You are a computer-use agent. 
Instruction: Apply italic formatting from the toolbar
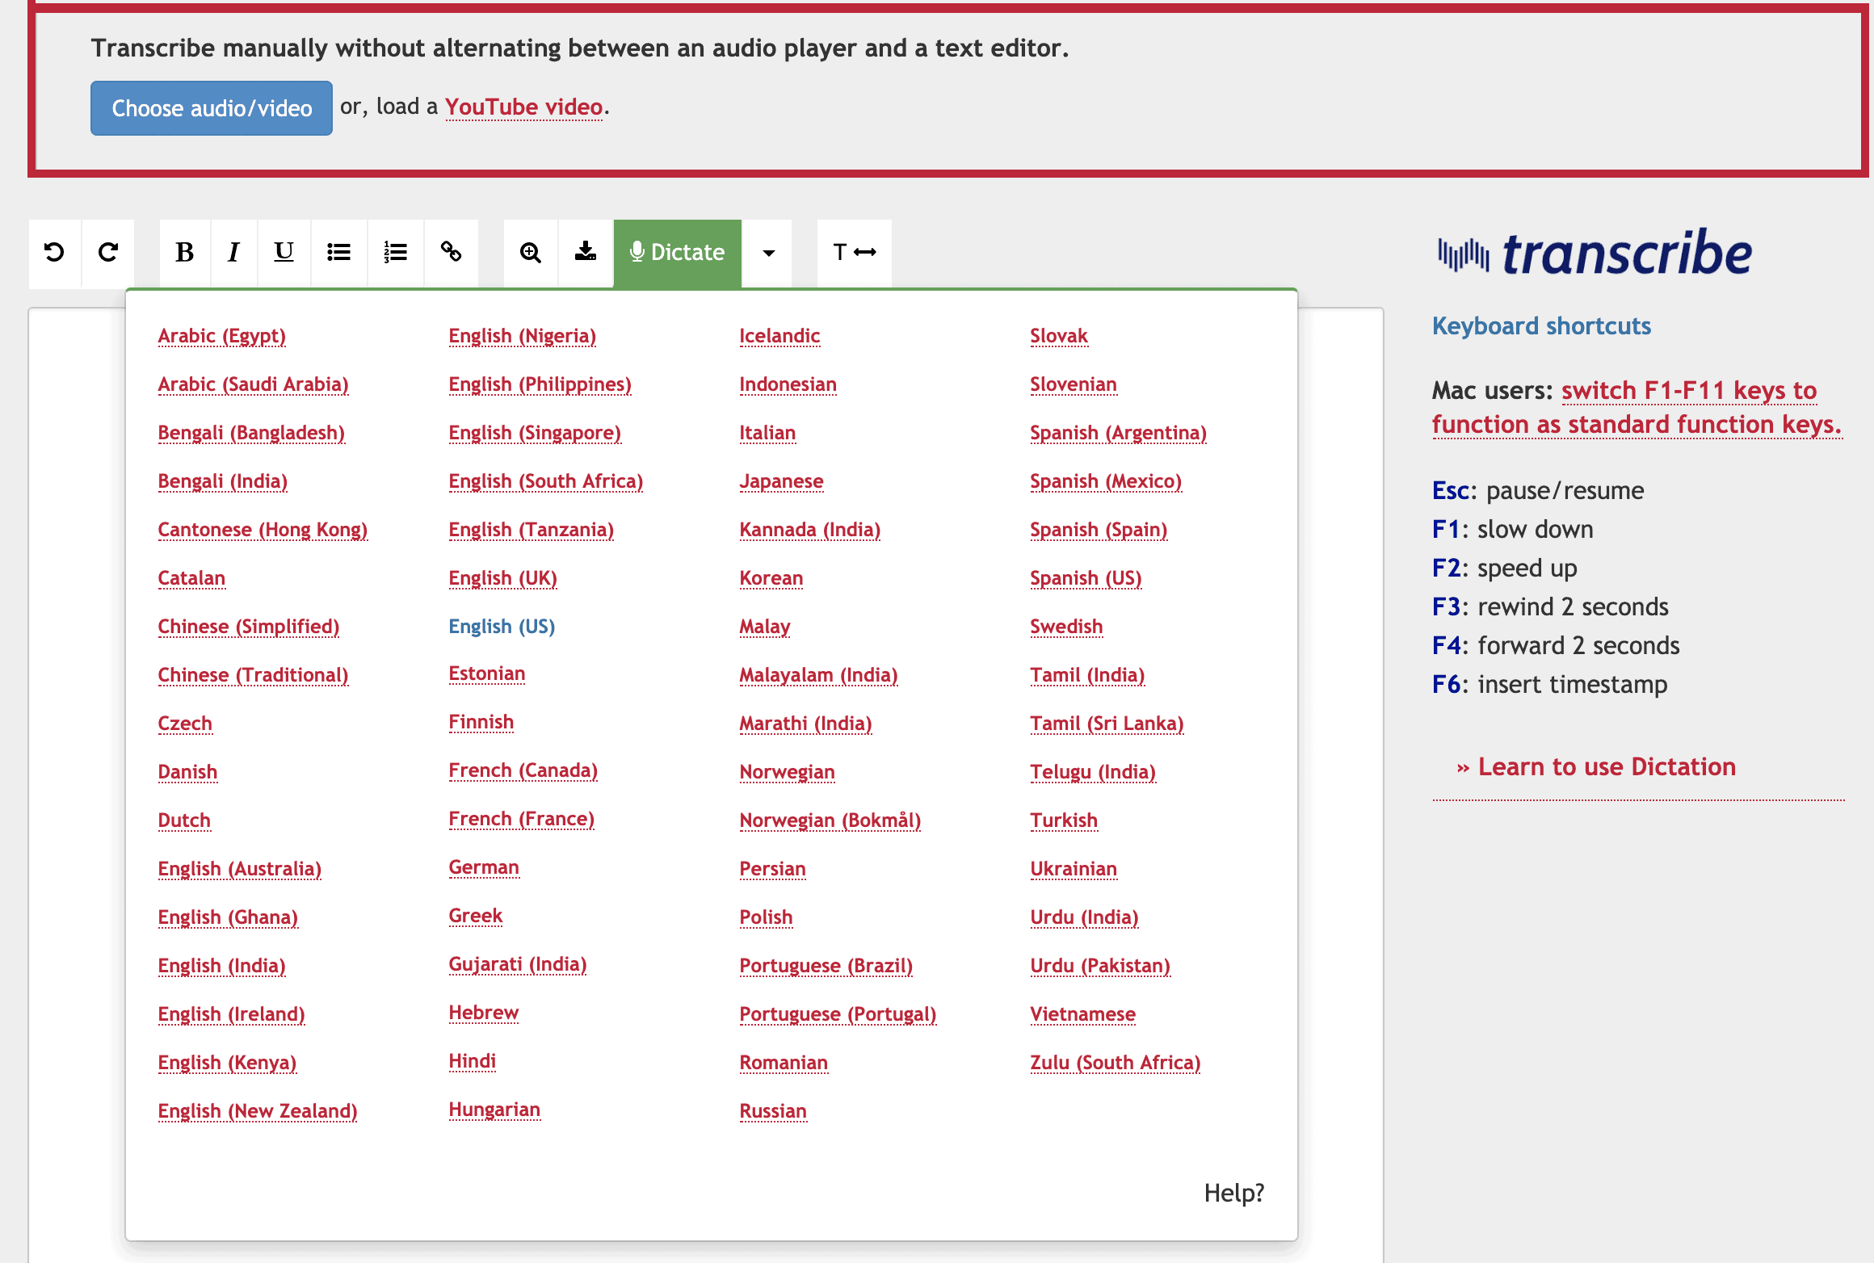pyautogui.click(x=234, y=253)
